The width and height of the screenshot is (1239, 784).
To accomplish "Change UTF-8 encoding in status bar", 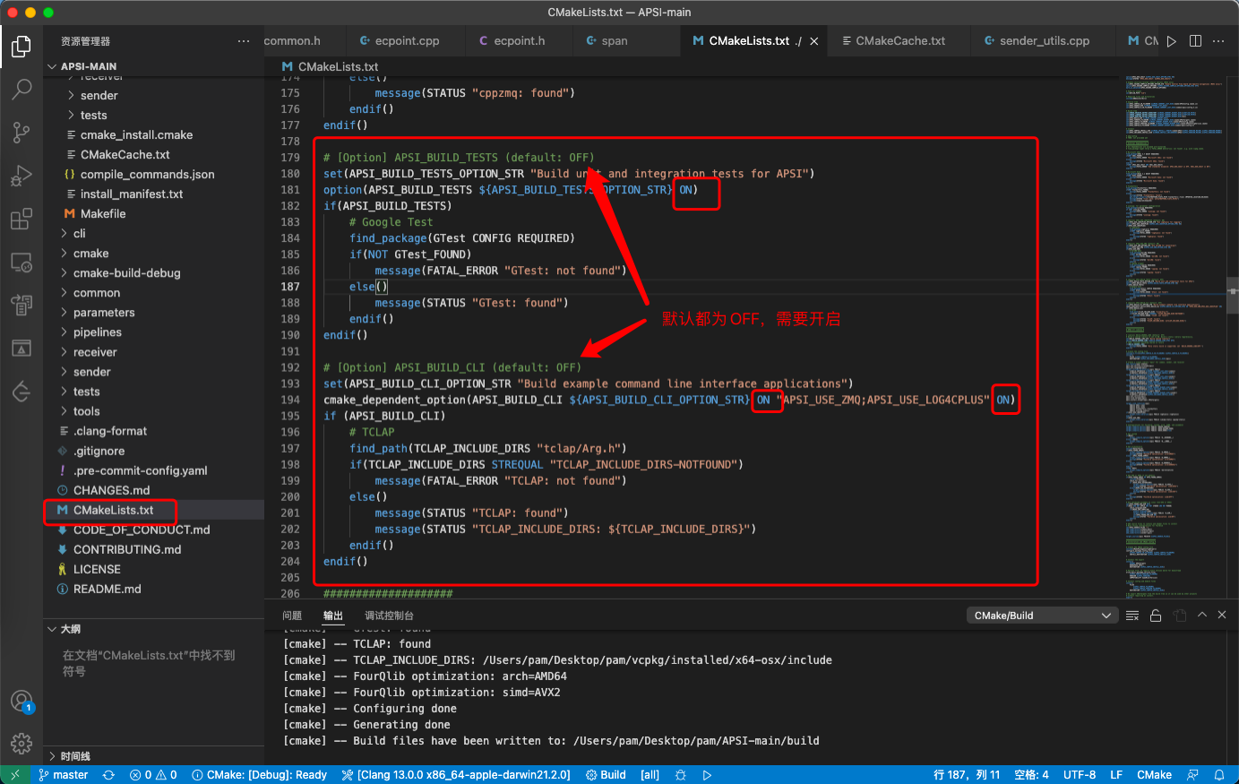I will [1080, 775].
